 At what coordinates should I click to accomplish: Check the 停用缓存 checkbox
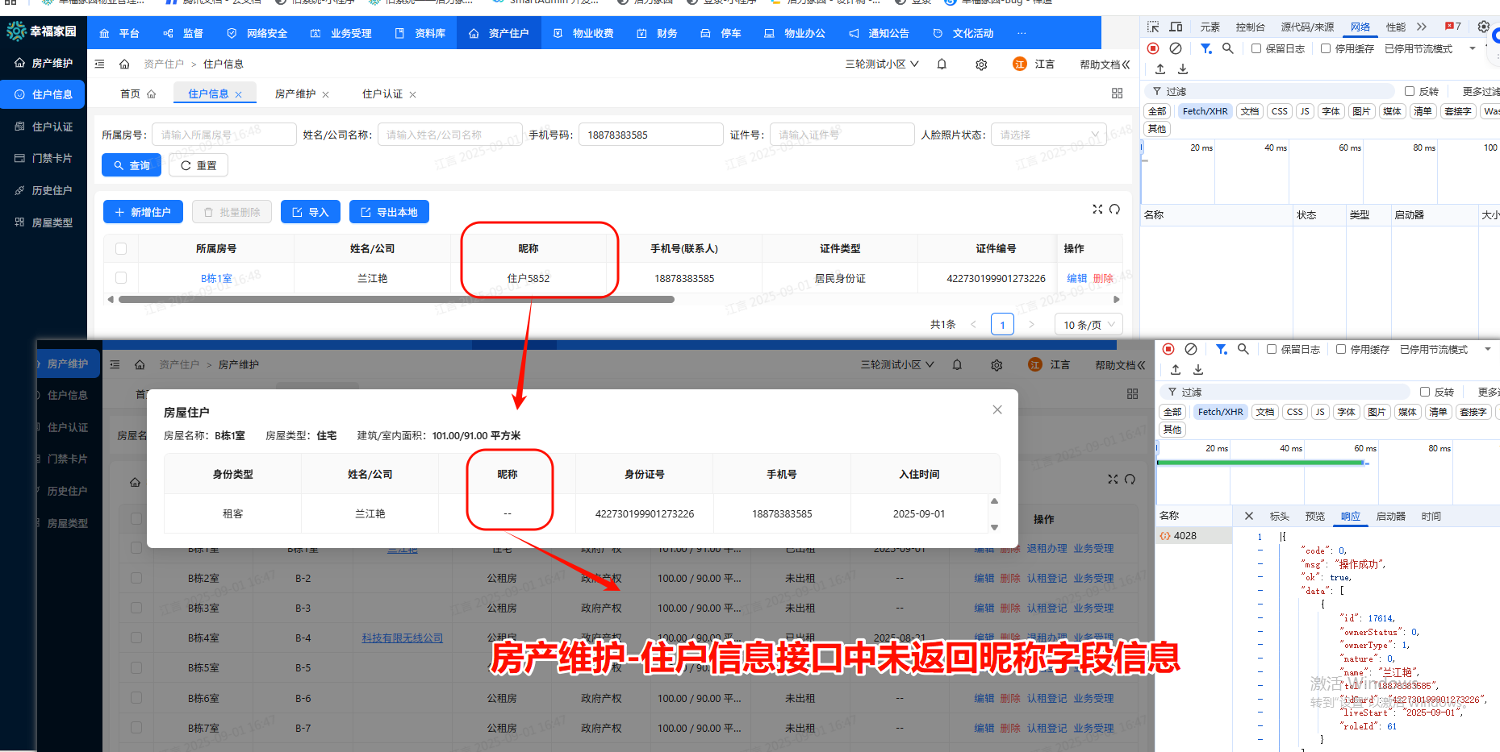tap(1325, 48)
